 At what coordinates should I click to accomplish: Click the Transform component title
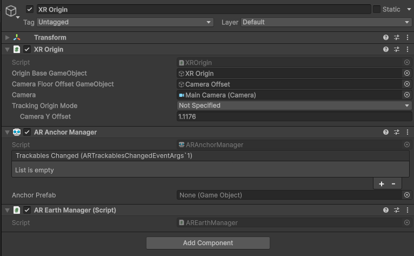50,37
